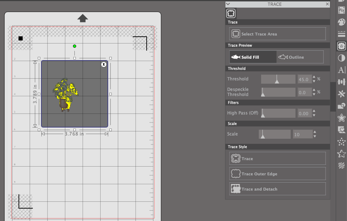
Task: Click the Despeckle Threshold slider
Action: click(278, 92)
